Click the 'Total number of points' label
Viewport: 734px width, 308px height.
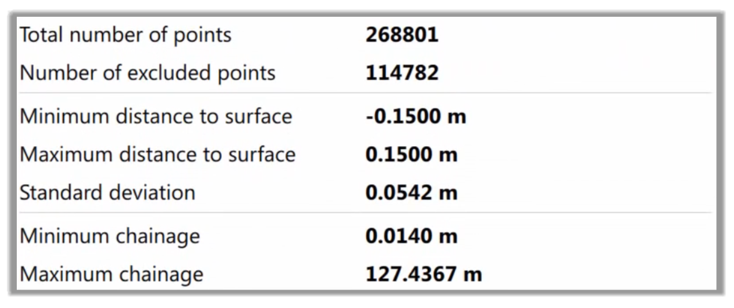125,36
